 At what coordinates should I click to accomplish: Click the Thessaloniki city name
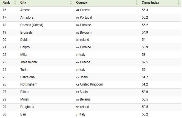click(x=29, y=62)
